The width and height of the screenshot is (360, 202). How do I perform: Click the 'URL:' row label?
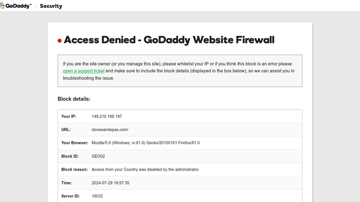click(x=66, y=130)
